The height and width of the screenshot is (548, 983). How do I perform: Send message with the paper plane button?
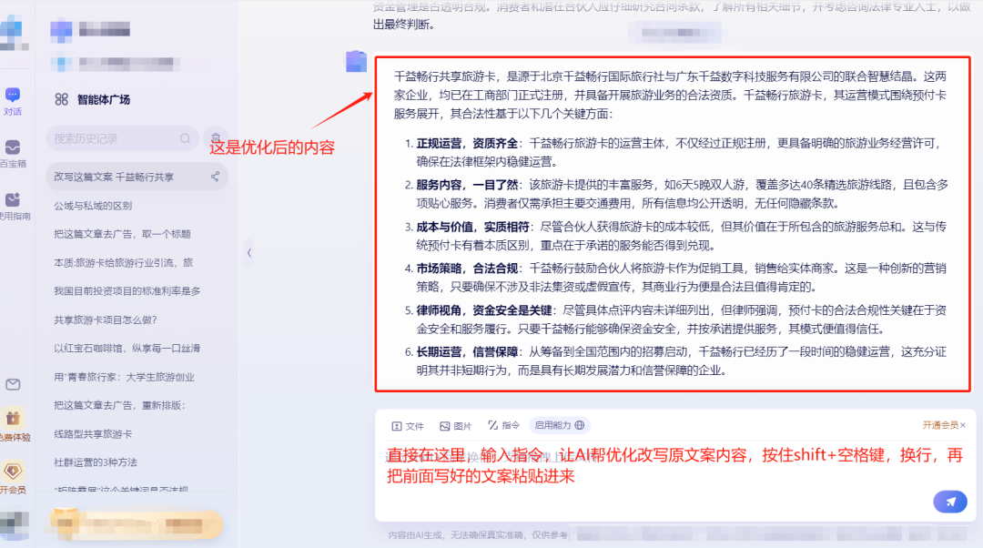pyautogui.click(x=950, y=502)
